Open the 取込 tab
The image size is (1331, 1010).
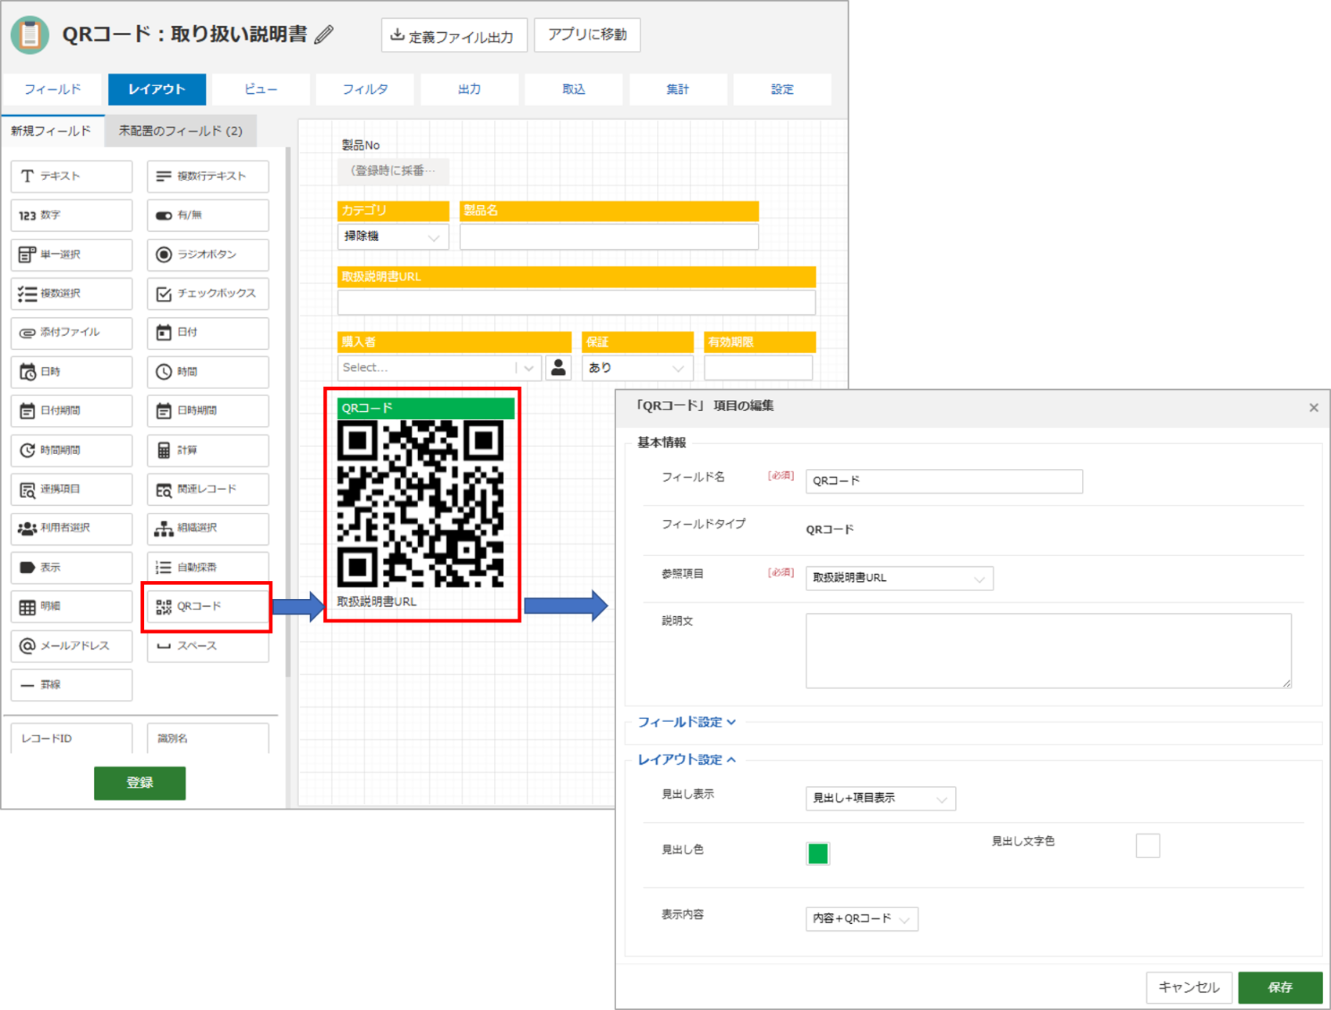tap(573, 89)
